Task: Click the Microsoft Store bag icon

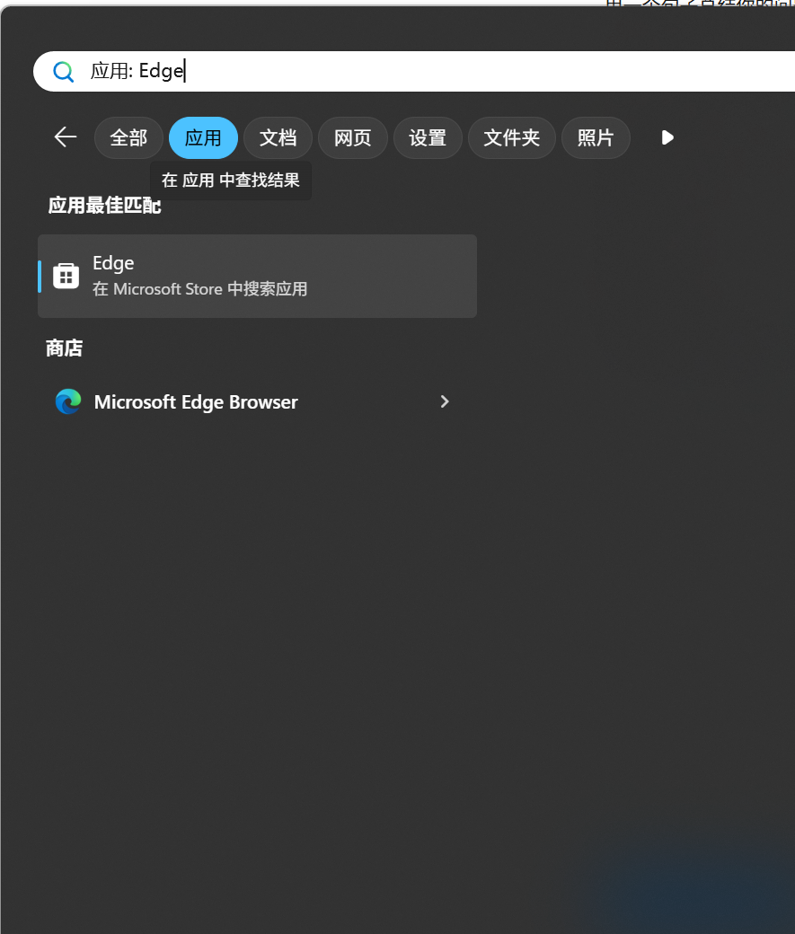Action: click(x=66, y=276)
